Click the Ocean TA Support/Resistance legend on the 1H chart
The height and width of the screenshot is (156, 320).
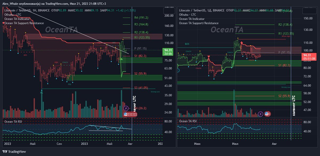24,23
